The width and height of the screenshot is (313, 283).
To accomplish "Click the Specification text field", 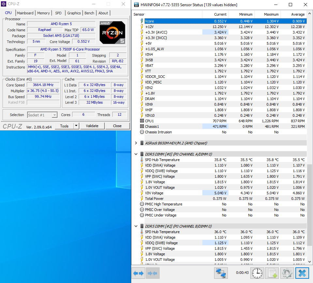I will point(77,49).
